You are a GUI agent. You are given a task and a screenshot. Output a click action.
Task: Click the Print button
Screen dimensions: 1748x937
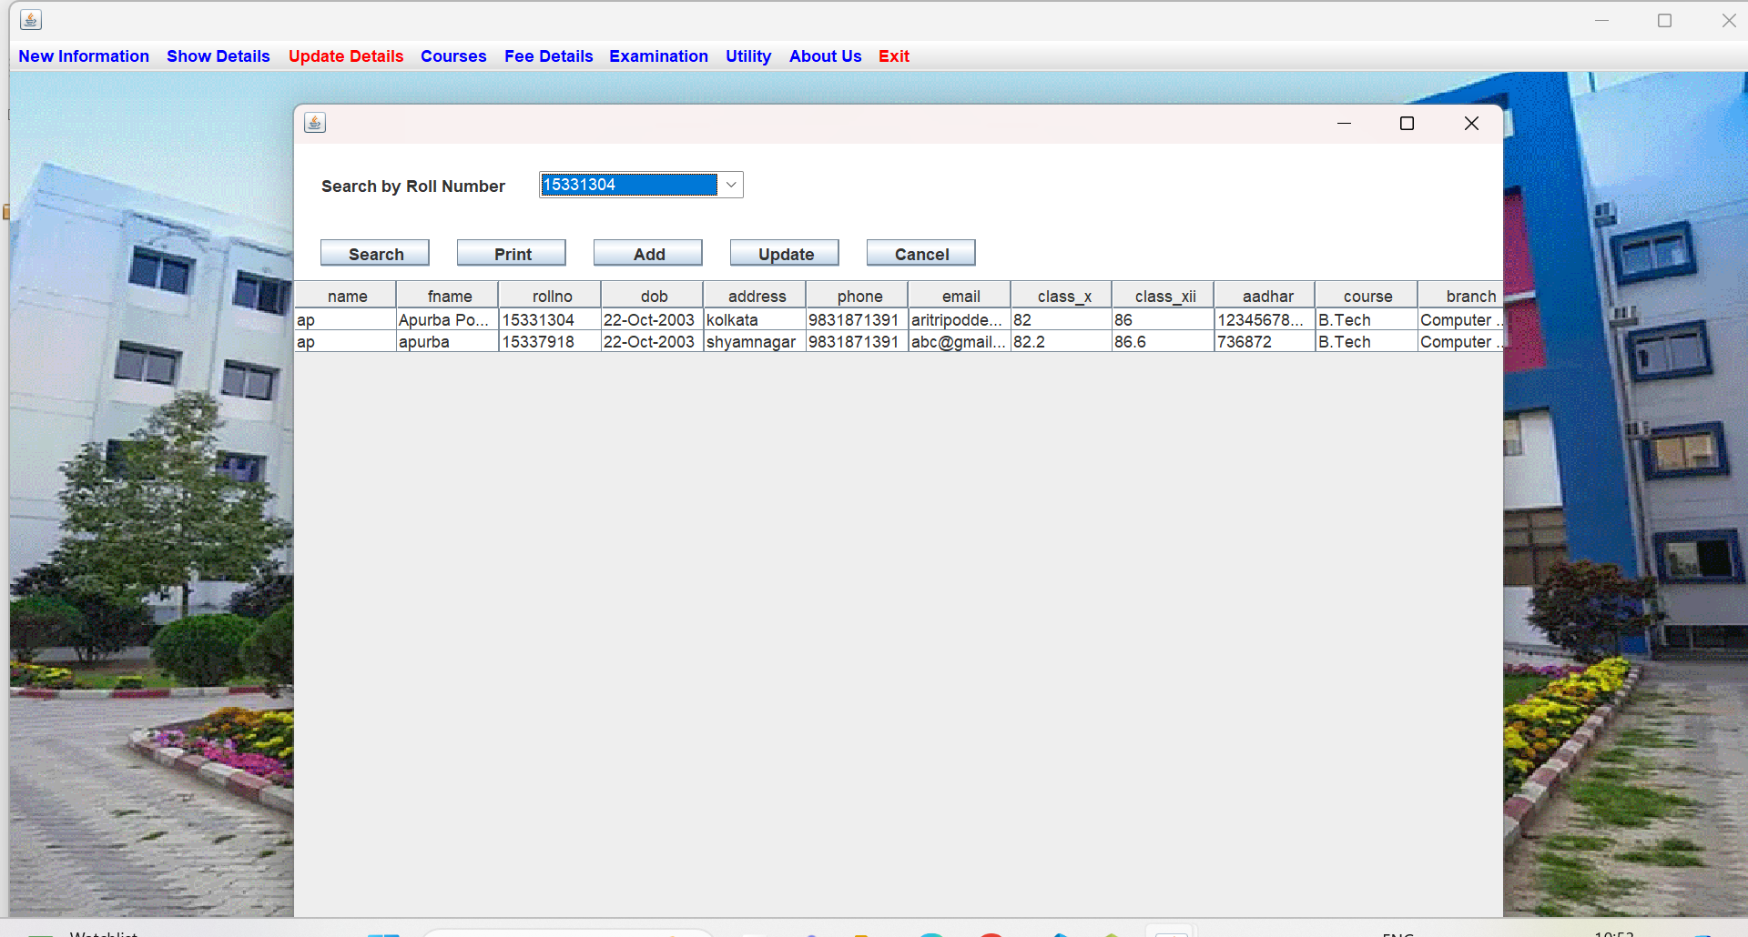point(511,253)
